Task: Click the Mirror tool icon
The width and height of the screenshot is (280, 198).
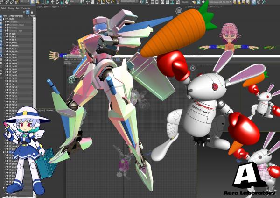Action: point(142,2)
